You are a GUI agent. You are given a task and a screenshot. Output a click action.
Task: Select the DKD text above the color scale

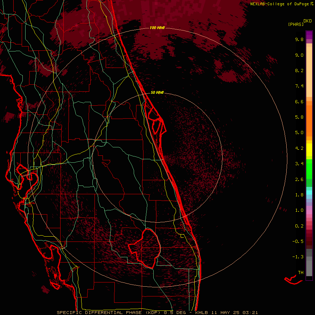coord(308,21)
